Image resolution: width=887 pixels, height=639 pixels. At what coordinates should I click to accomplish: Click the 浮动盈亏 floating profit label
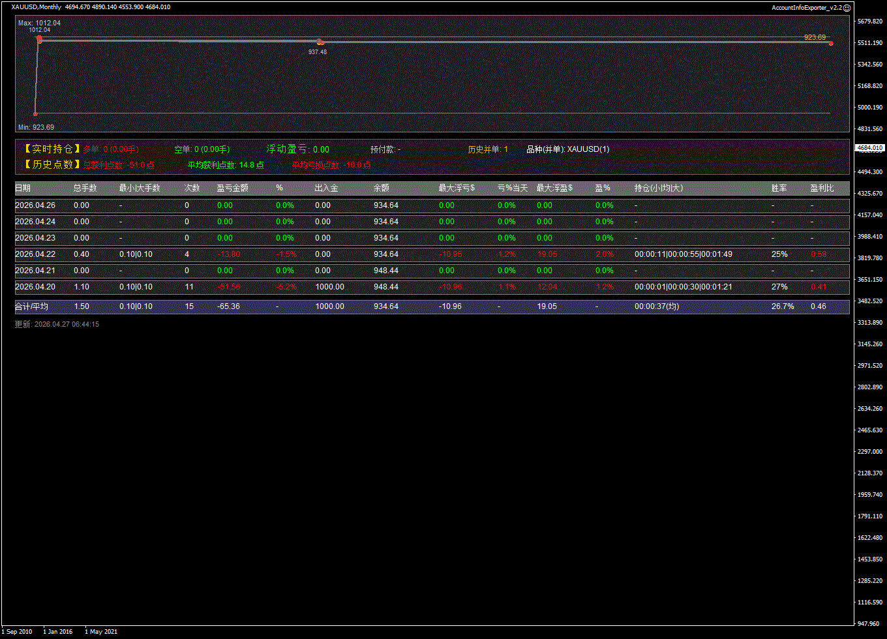pyautogui.click(x=287, y=149)
